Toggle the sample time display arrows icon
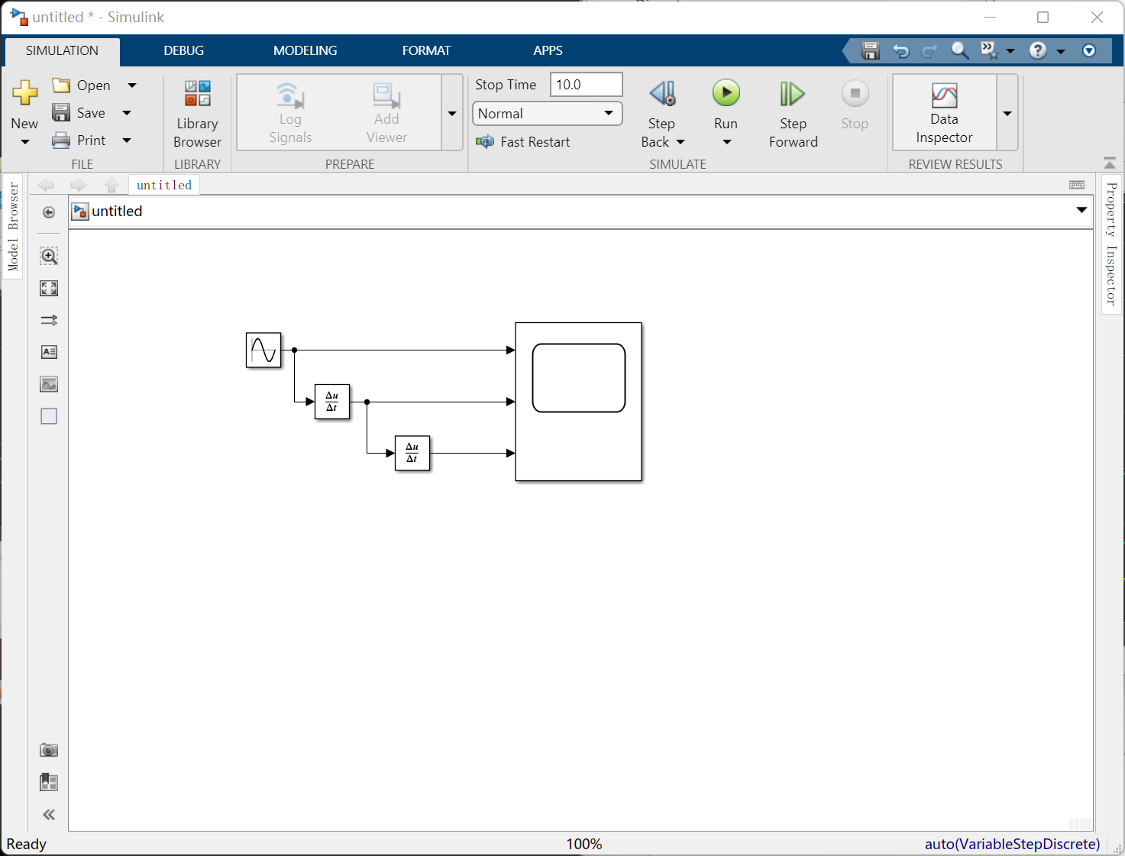1125x856 pixels. click(x=49, y=320)
